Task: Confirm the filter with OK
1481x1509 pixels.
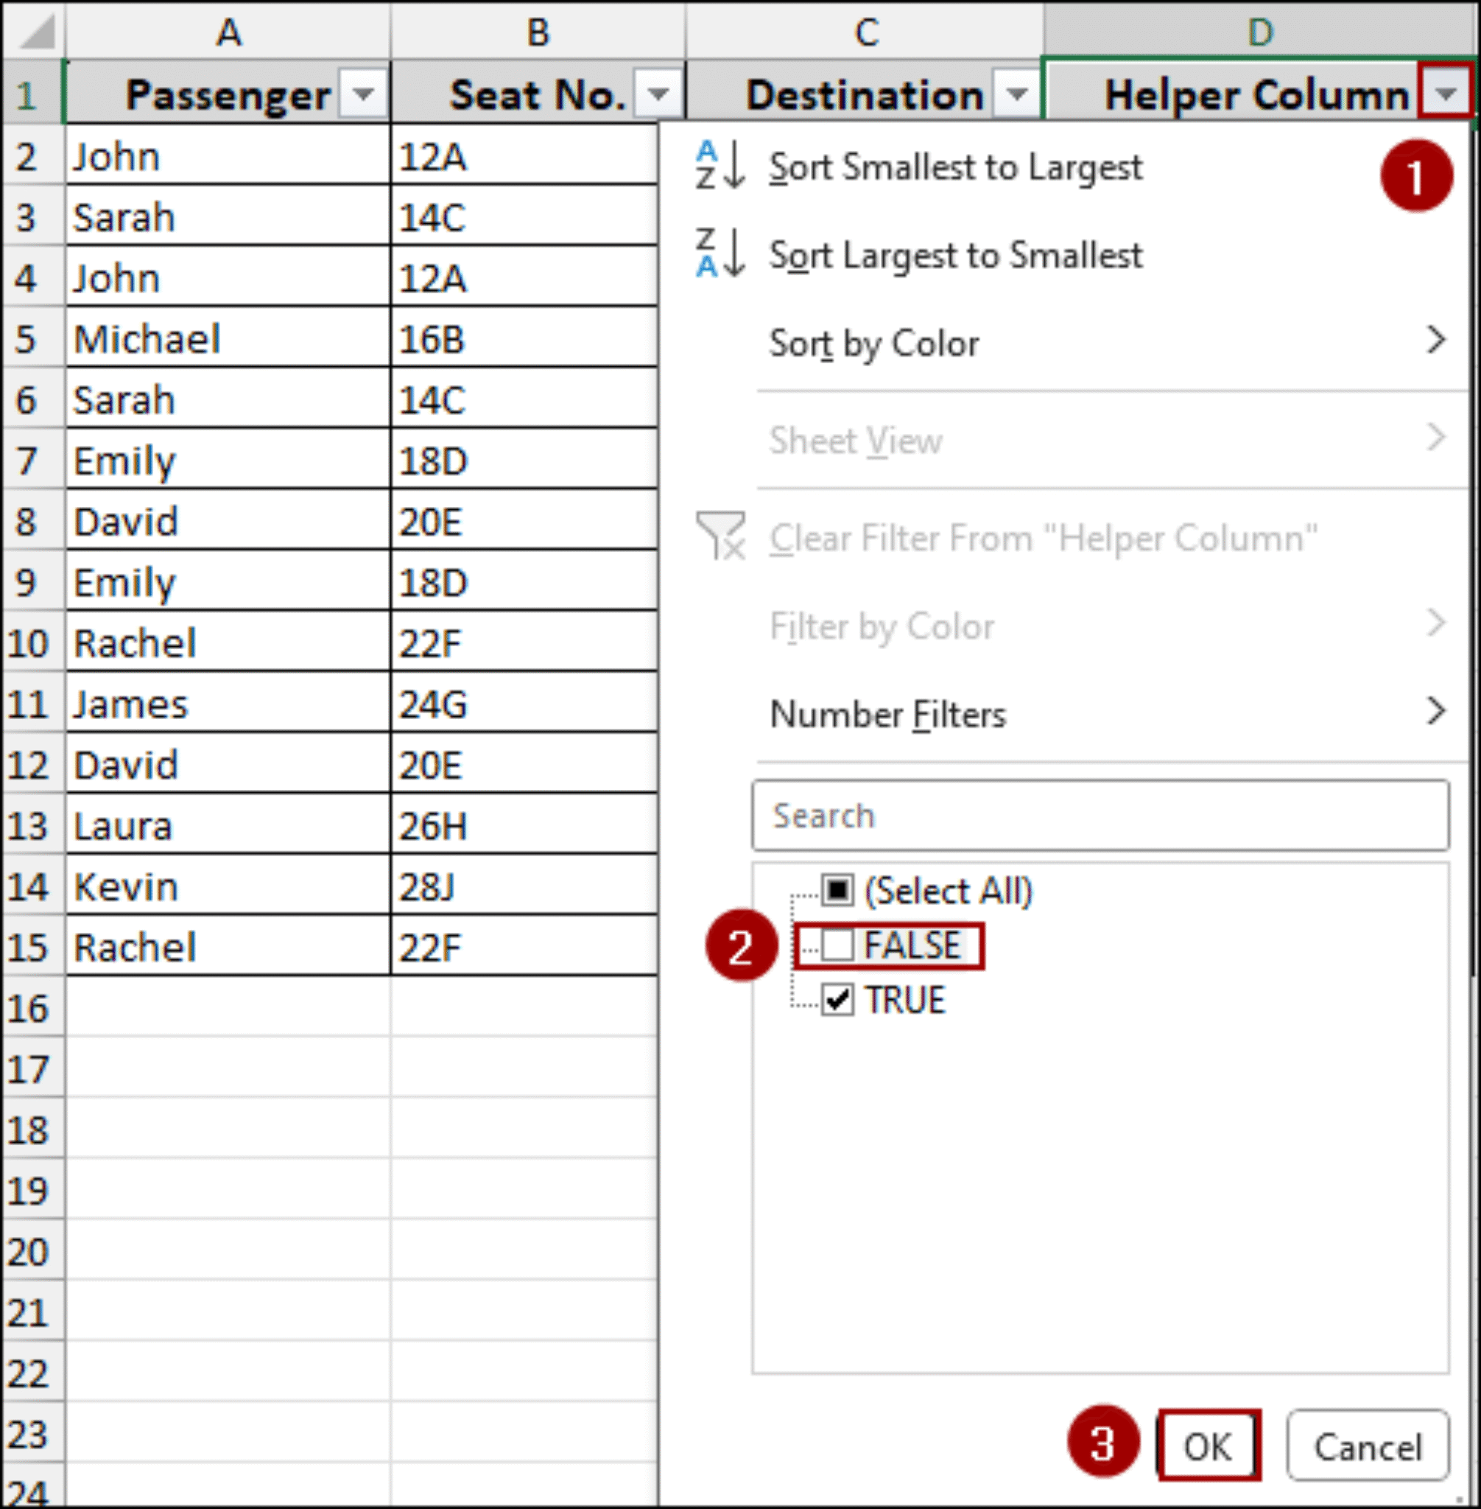Action: click(x=1208, y=1446)
